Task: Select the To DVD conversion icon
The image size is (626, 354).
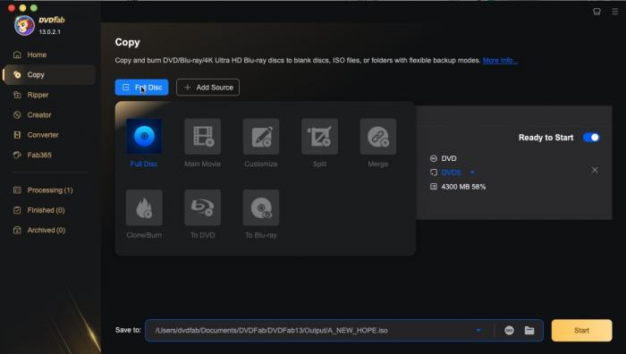Action: coord(202,207)
